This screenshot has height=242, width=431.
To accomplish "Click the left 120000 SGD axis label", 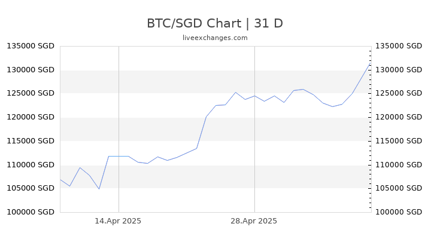I will tap(31, 117).
